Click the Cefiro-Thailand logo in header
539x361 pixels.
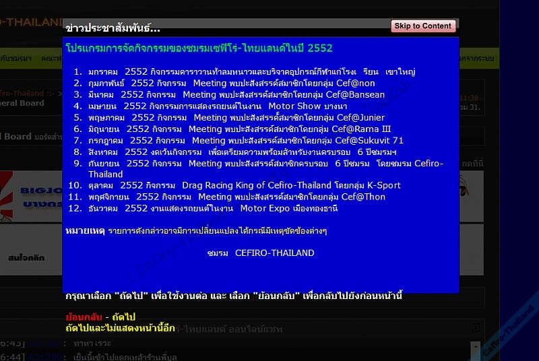click(x=30, y=22)
